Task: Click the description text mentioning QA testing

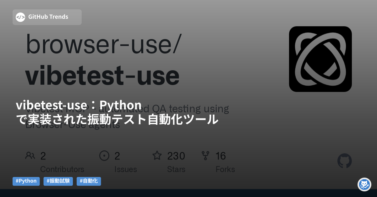Action: point(188,109)
